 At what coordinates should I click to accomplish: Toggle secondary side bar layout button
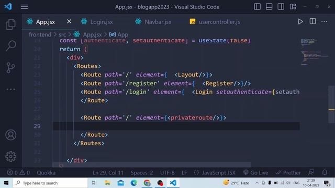tap(281, 7)
